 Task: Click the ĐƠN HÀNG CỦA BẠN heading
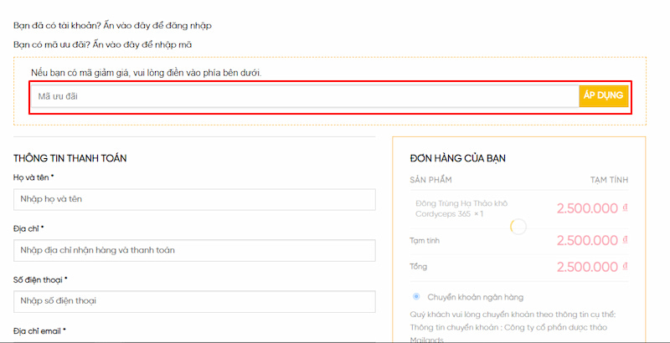(457, 158)
